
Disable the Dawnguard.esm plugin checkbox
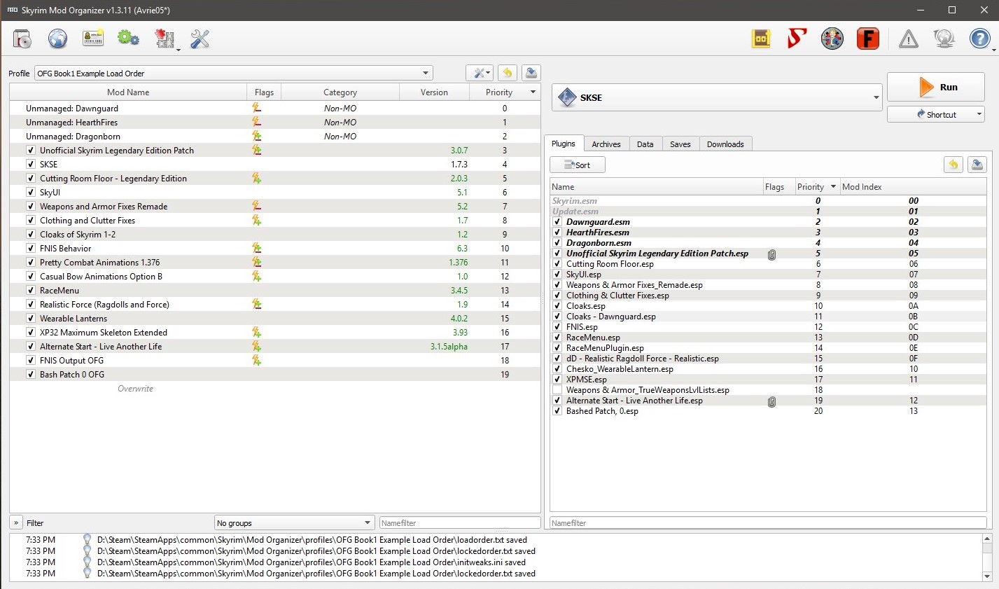(x=557, y=222)
